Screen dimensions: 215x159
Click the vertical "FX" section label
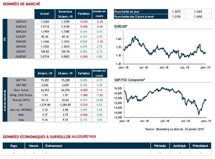5,39
